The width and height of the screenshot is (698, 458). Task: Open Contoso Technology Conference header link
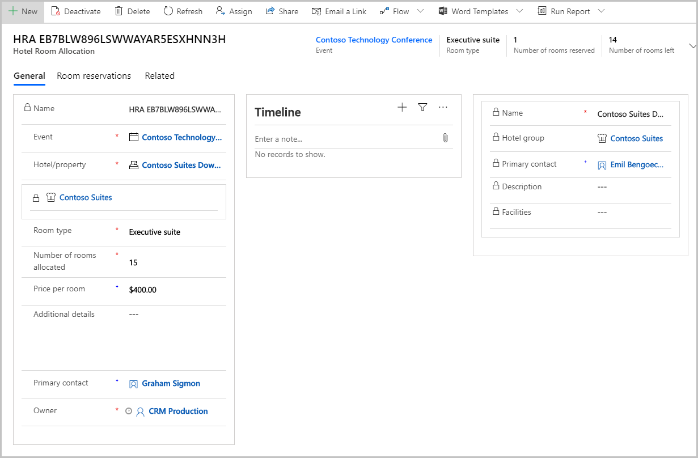coord(374,40)
